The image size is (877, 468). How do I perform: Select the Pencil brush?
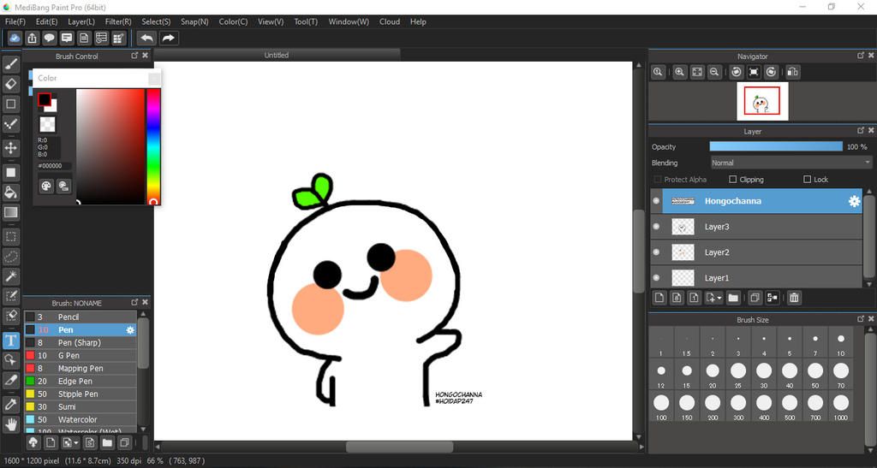point(80,317)
